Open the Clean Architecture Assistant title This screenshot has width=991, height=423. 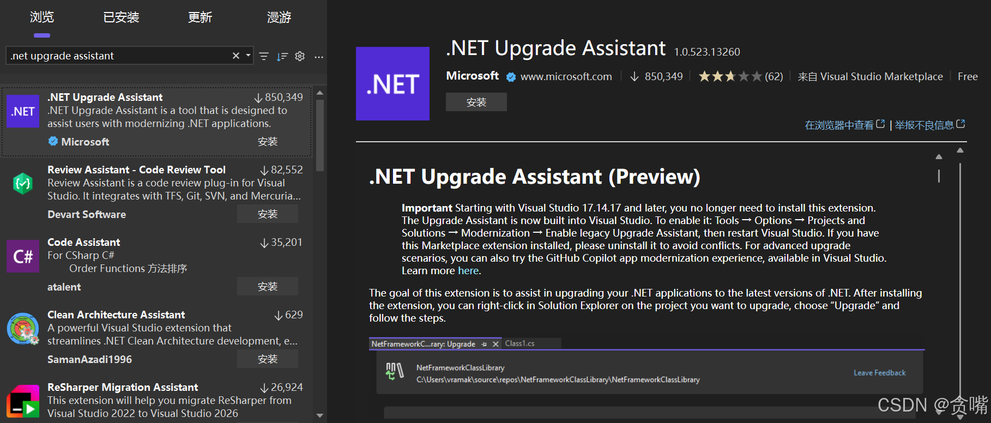(116, 315)
